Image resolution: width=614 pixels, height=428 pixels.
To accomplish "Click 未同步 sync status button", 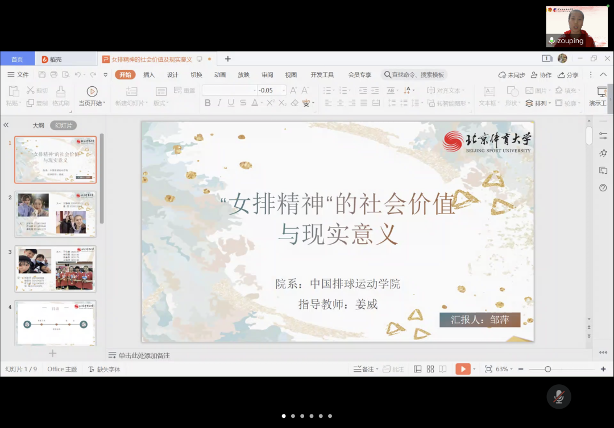I will coord(512,75).
